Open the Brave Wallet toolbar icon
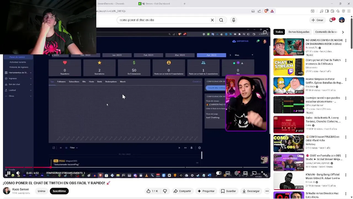This screenshot has width=353, height=199. tap(332, 11)
